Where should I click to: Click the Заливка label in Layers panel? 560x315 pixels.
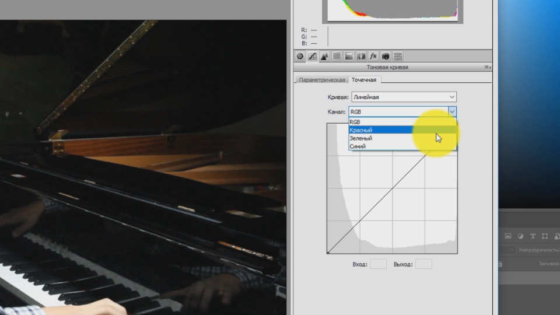pos(549,264)
